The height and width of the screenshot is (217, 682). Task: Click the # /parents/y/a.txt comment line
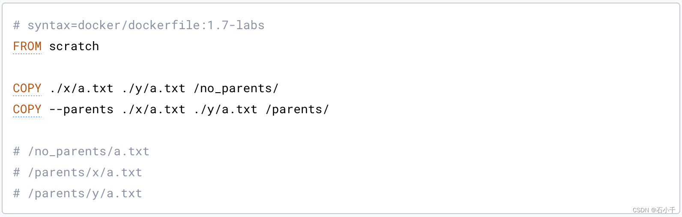78,193
